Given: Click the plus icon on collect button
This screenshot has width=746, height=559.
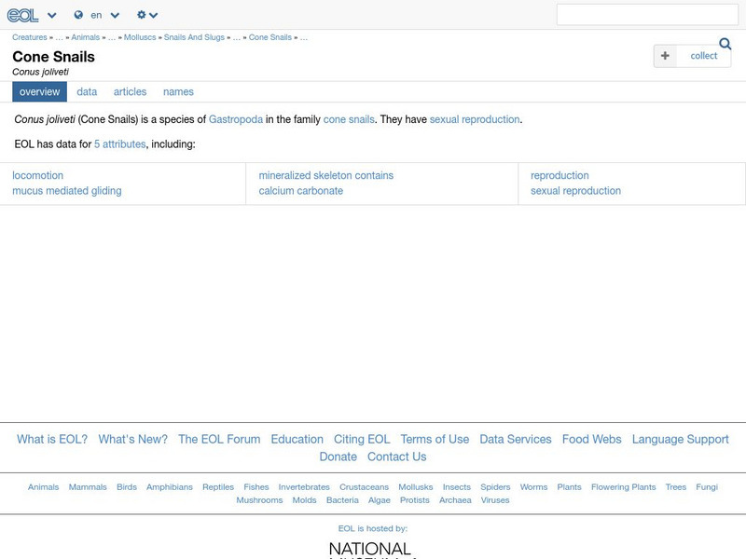Looking at the screenshot, I should tap(665, 56).
